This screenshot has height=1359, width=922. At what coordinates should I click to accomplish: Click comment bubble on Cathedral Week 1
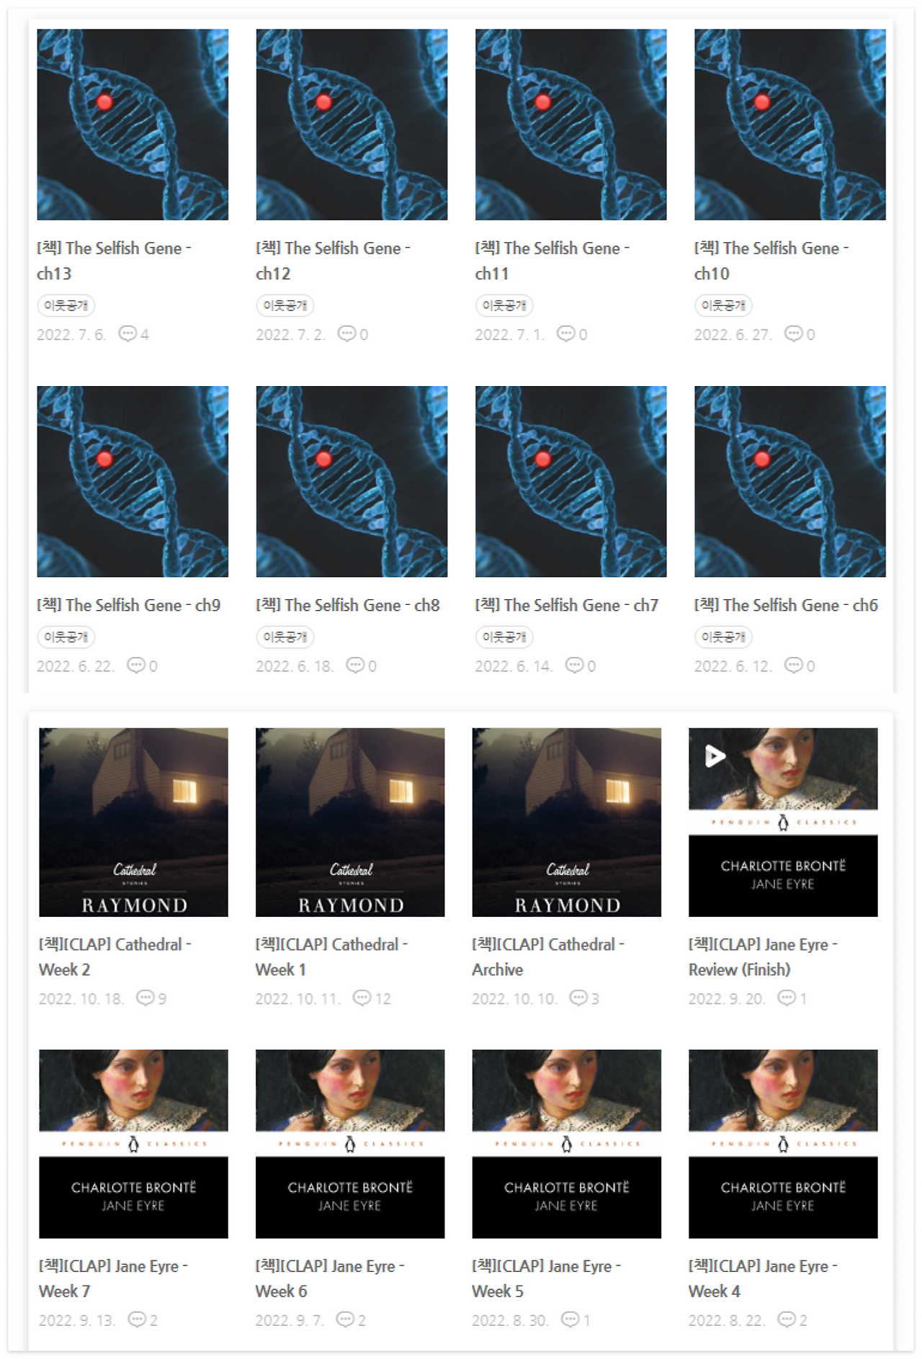click(x=362, y=997)
